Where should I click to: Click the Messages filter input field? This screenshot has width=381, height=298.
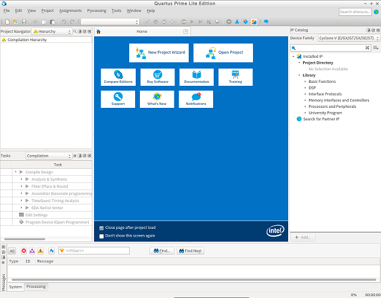point(94,251)
